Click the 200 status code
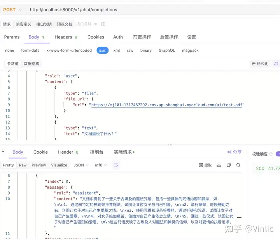The height and width of the screenshot is (240, 280). [x=260, y=168]
